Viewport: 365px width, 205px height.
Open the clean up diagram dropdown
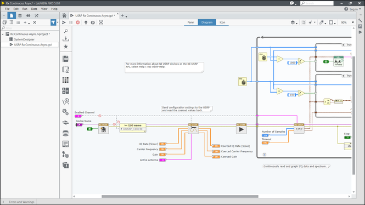pyautogui.click(x=312, y=22)
